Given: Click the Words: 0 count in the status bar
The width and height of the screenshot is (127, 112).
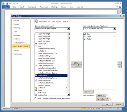Looking at the screenshot, I should click(x=17, y=109).
